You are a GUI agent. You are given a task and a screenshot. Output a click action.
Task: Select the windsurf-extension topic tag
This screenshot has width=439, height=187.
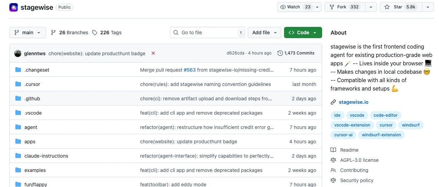pyautogui.click(x=381, y=135)
